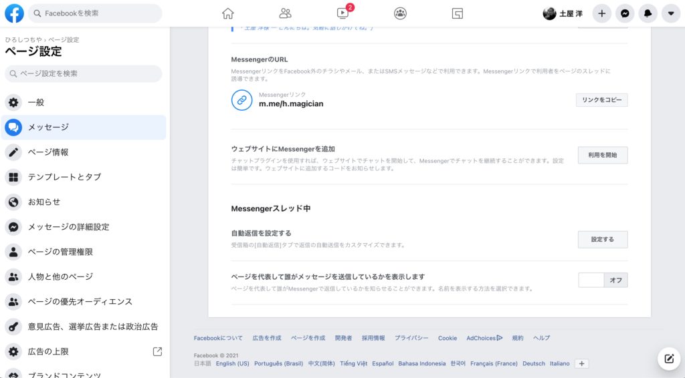This screenshot has width=685, height=378.
Task: Click person icon next to ページの管理権限
Action: pyautogui.click(x=13, y=252)
